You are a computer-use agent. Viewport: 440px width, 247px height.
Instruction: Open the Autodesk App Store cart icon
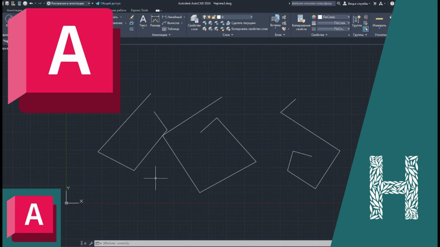tap(375, 3)
